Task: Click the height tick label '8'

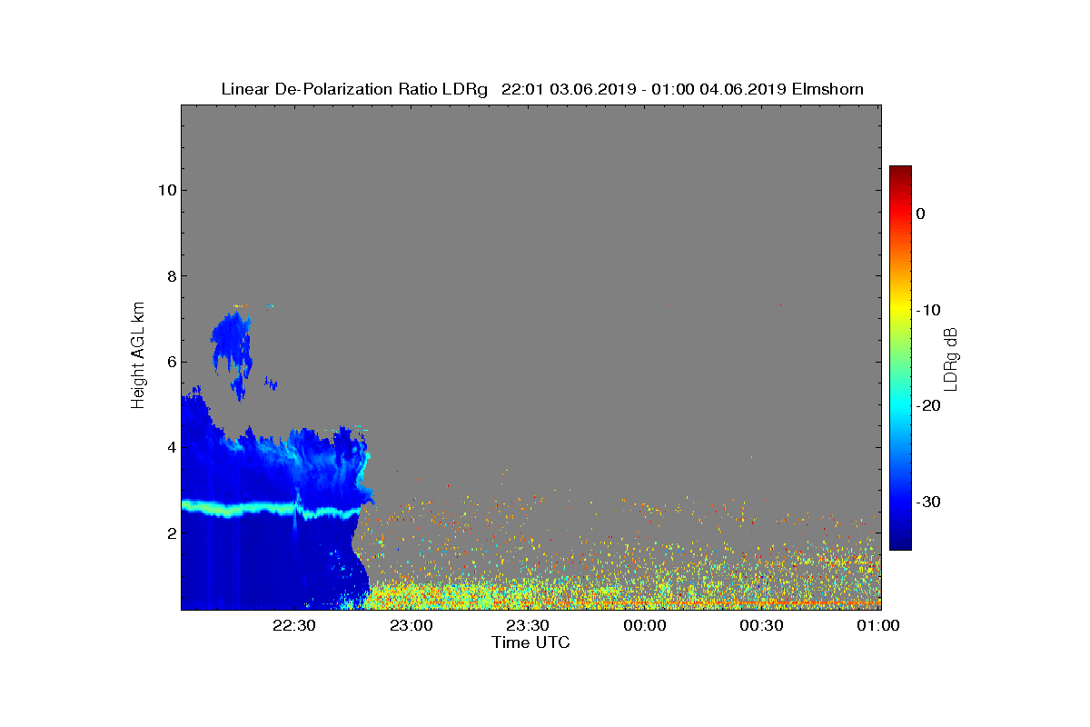Action: (170, 276)
